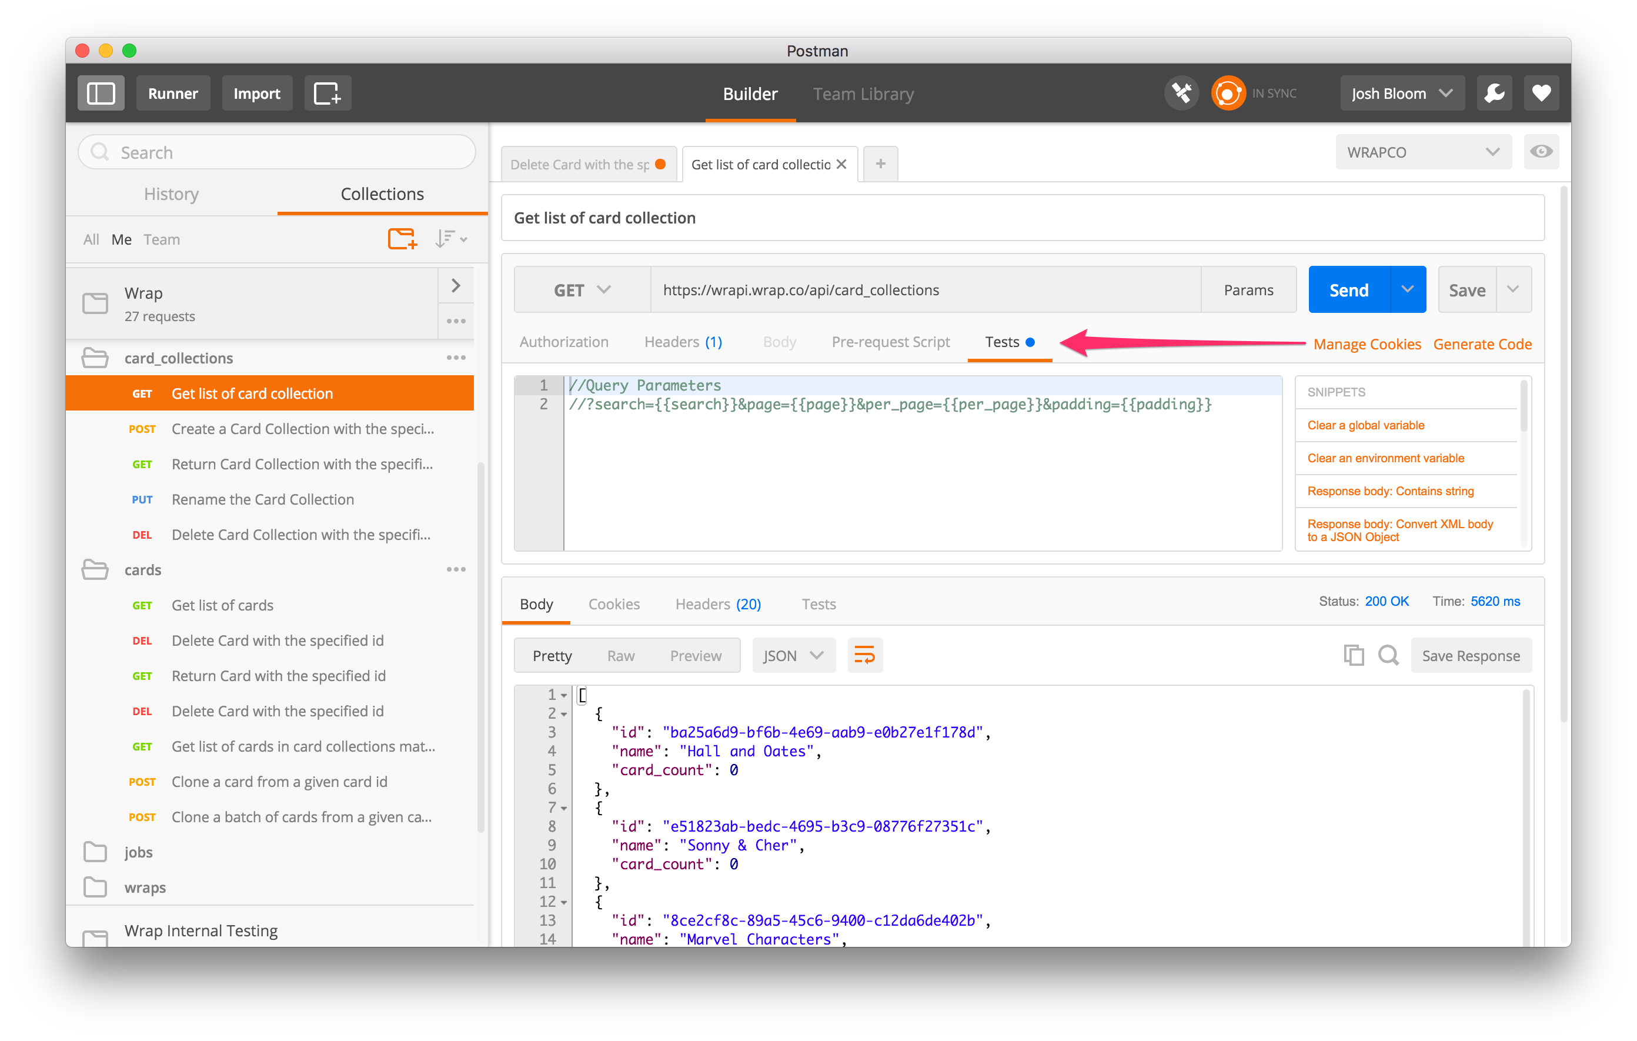1637x1041 pixels.
Task: Click the magnifier icon in Search box
Action: point(100,152)
